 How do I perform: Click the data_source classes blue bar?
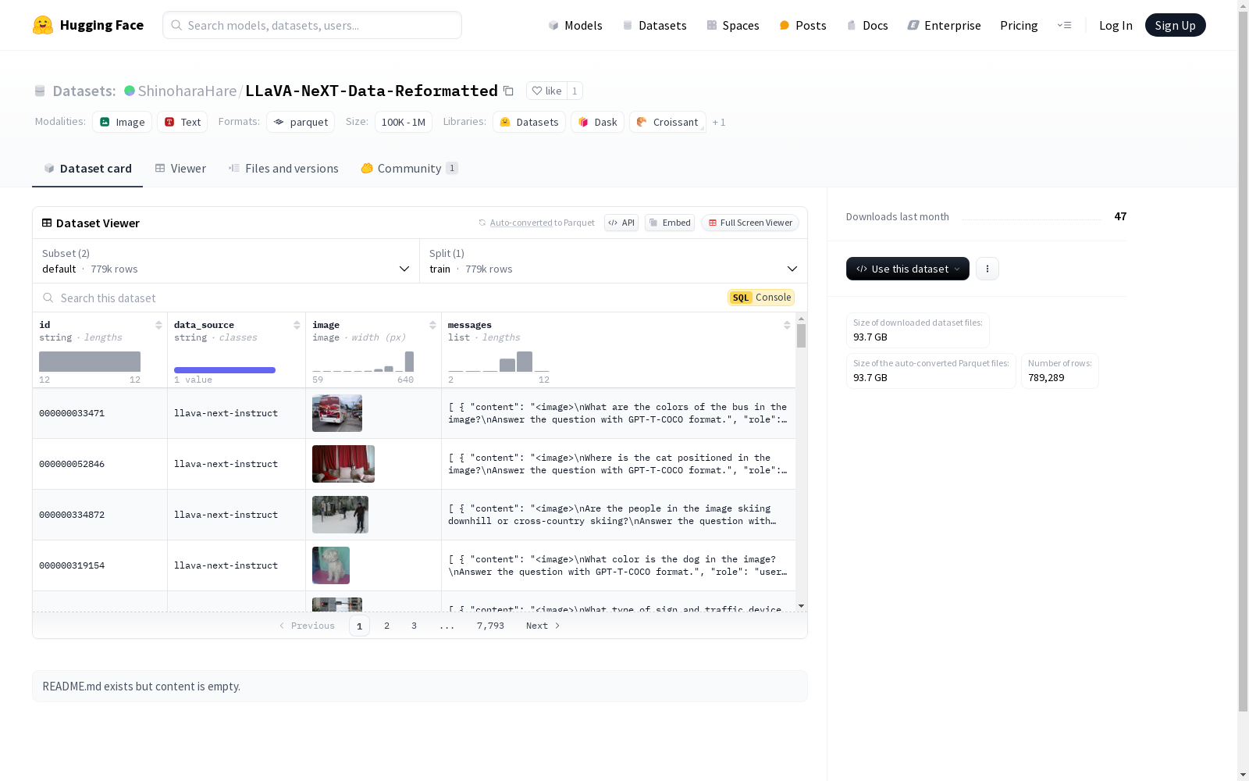pyautogui.click(x=225, y=370)
